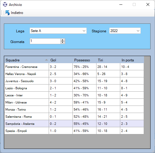This screenshot has height=153, width=155.
Task: Click the Tiri column header
Action: pos(108,60)
